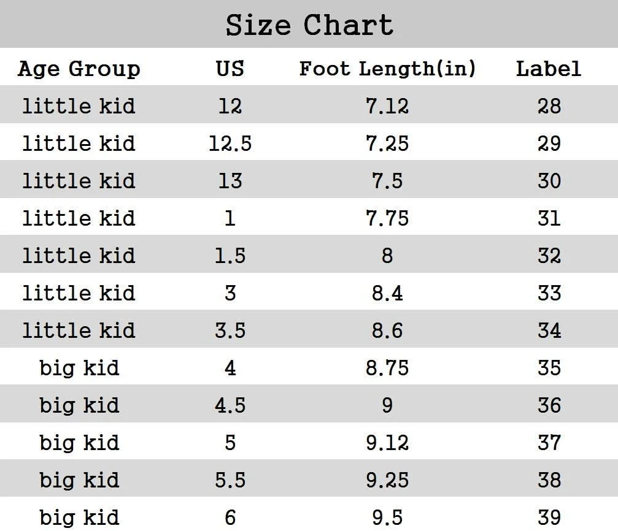
Task: Select the Age Group column header
Action: pyautogui.click(x=79, y=69)
